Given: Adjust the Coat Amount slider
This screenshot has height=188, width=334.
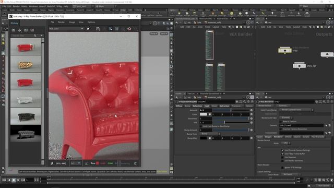Looking at the screenshot, I should [231, 110].
